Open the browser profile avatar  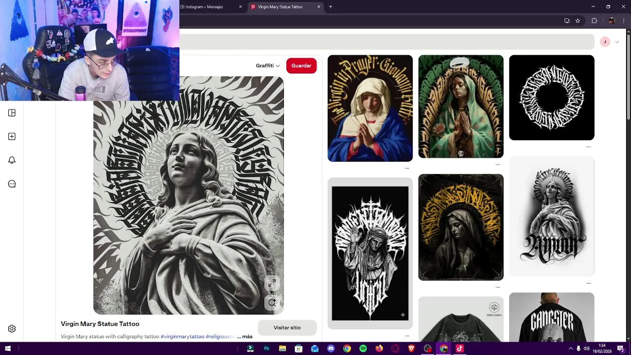(x=612, y=21)
